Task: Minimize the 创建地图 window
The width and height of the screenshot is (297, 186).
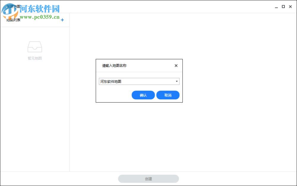Action: 277,7
